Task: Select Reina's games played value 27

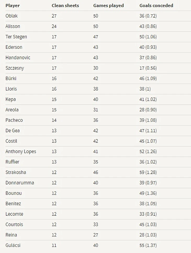Action: (95, 235)
